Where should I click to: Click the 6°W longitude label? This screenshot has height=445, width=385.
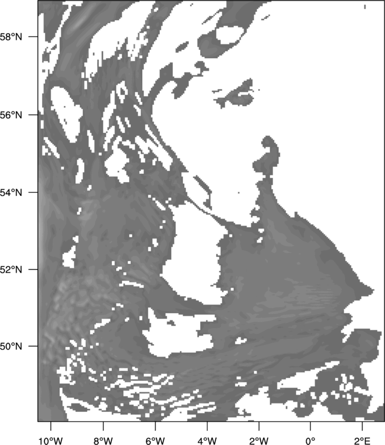pos(155,441)
